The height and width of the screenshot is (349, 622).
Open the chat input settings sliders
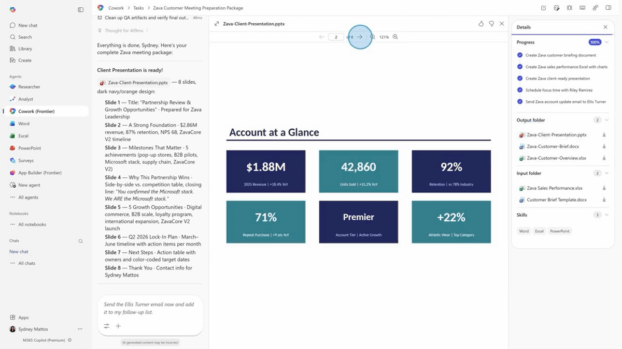coord(106,326)
